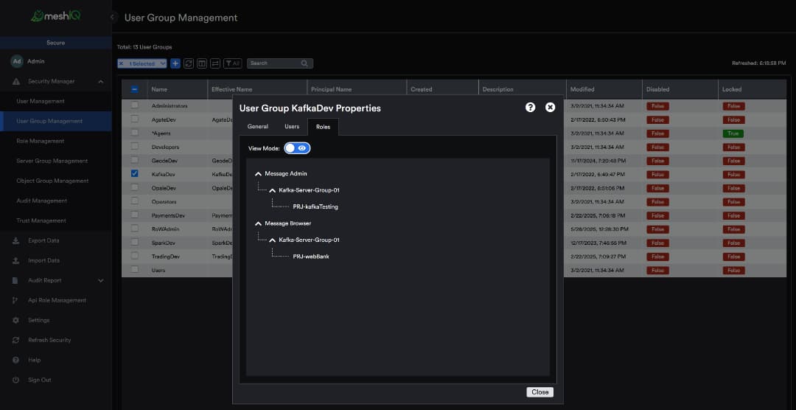Viewport: 796px width, 410px height.
Task: Tick the Administrators row checkbox
Action: click(x=134, y=105)
